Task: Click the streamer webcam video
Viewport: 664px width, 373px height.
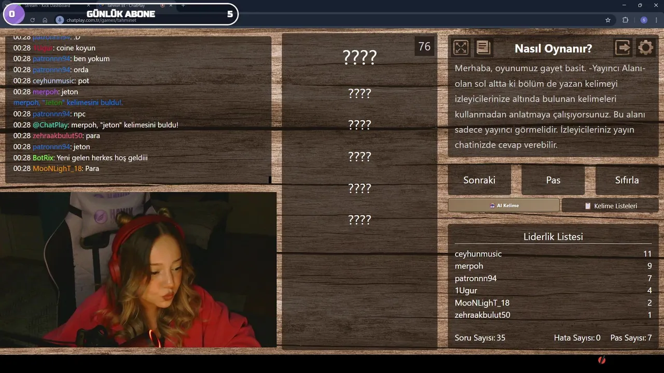Action: (138, 269)
